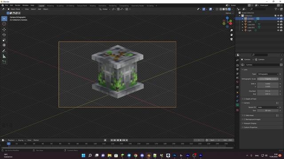
Task: Expand the Viewport Display panel
Action: click(250, 123)
